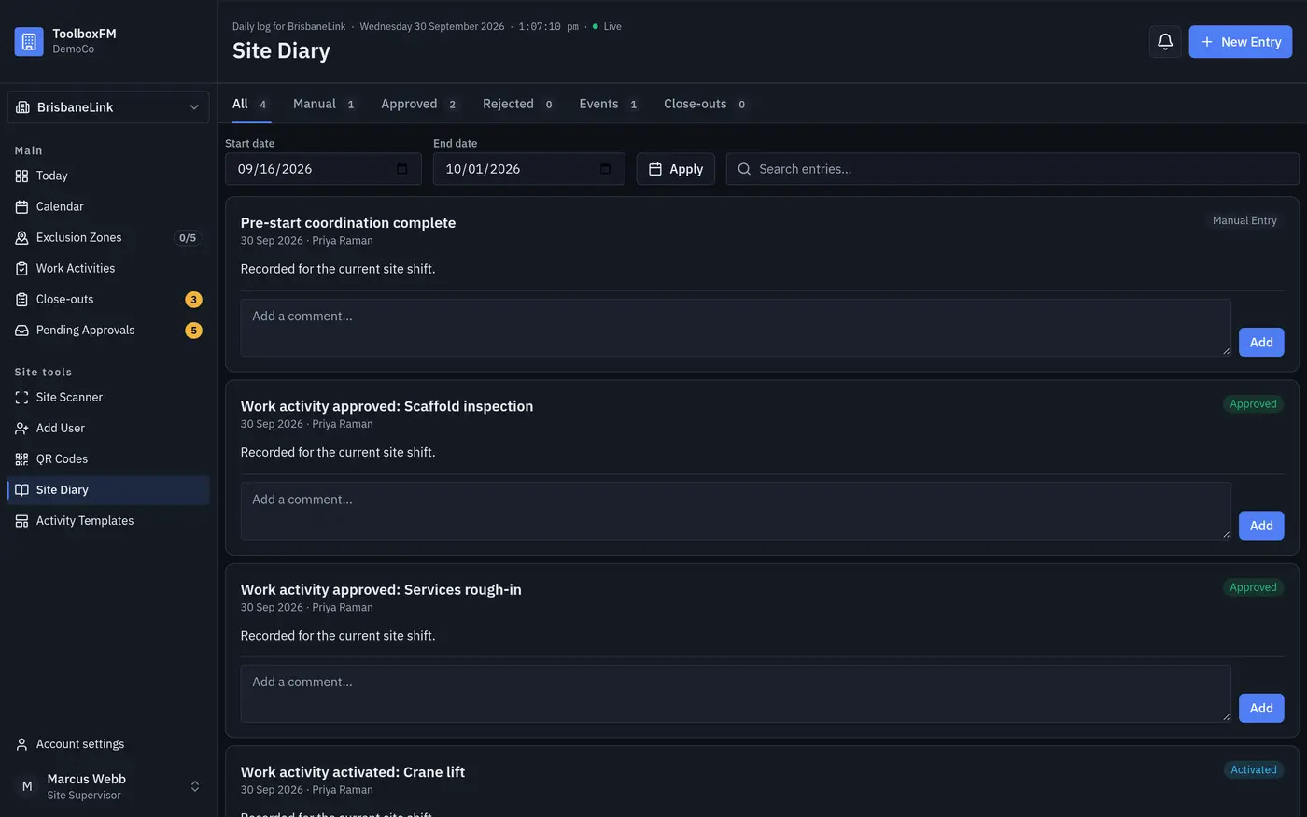1307x817 pixels.
Task: Click the Site Diary book icon
Action: (21, 489)
